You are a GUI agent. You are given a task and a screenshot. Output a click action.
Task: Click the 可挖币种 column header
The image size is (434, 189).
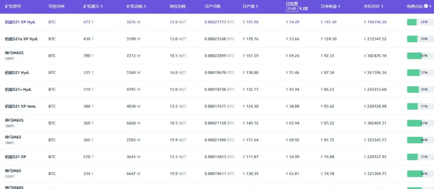pos(57,6)
